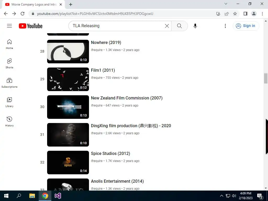Screen dimensions: 268x201
Task: Open Spice Studios (2012) thumbnail
Action: [68, 162]
